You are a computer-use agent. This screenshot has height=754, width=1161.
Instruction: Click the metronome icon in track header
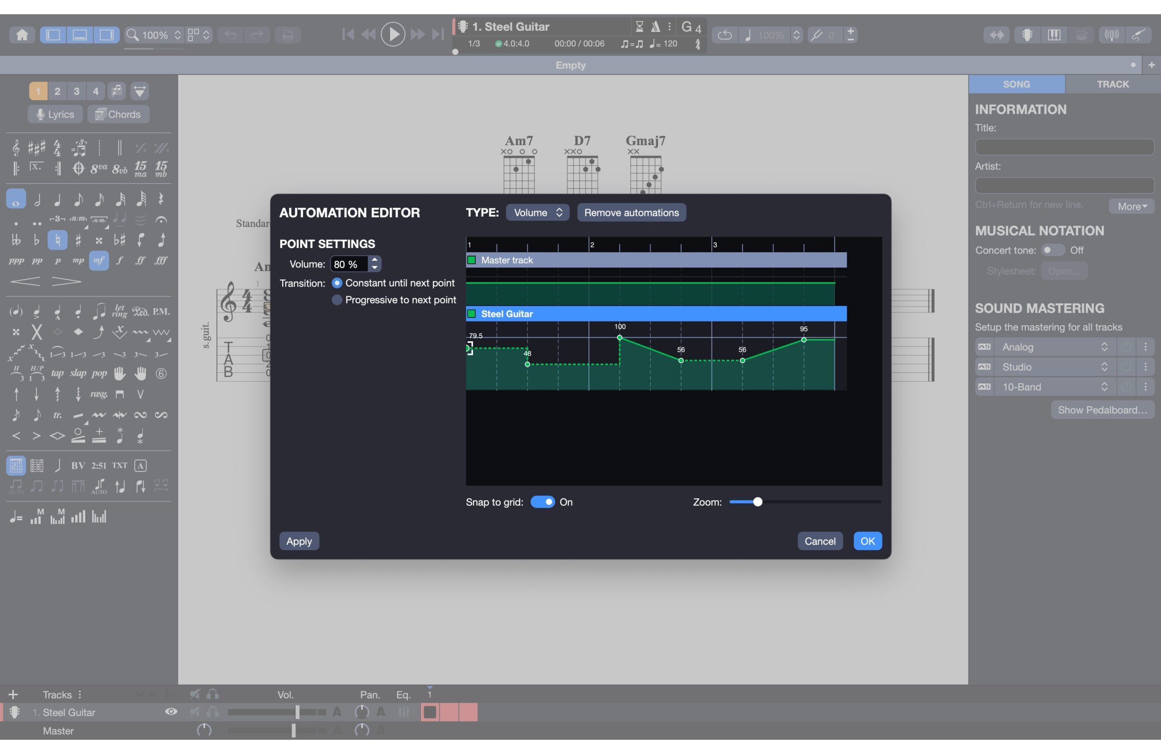pos(656,26)
